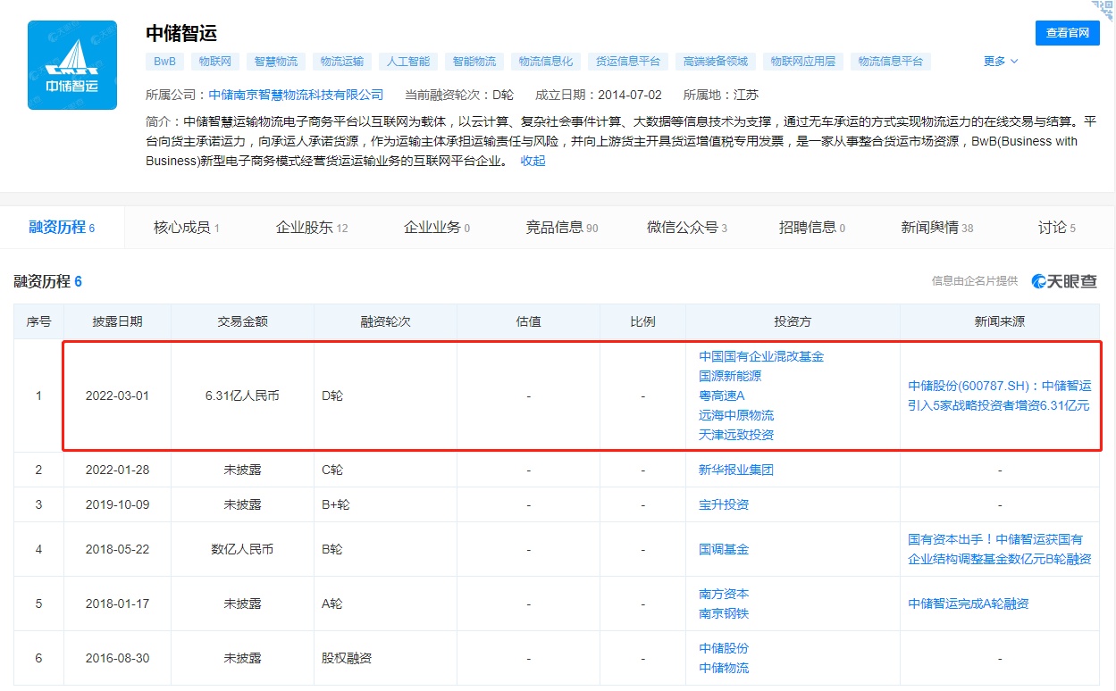Screen dimensions: 1116x691
Task: Select the 人工智能 tag
Action: pos(408,62)
